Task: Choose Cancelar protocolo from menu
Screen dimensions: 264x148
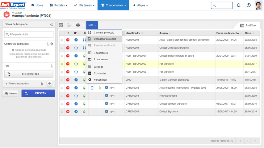Action: tap(104, 33)
